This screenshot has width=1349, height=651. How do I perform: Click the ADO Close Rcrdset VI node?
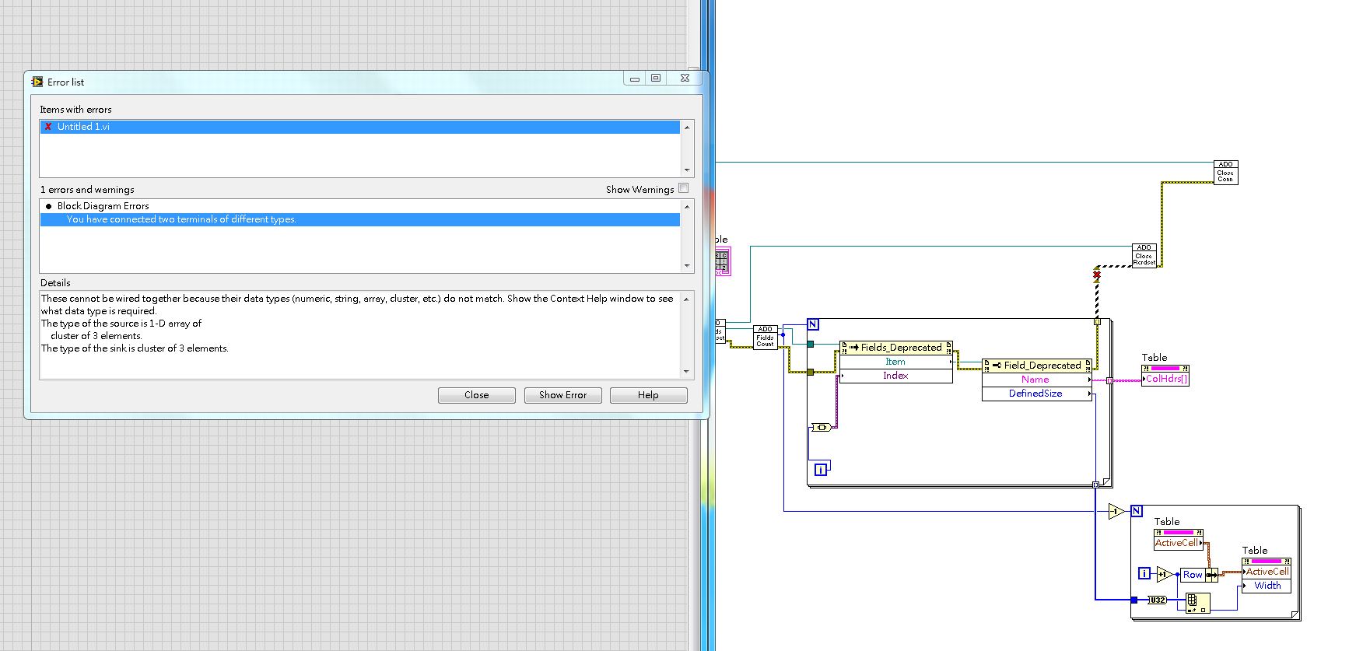click(1144, 256)
